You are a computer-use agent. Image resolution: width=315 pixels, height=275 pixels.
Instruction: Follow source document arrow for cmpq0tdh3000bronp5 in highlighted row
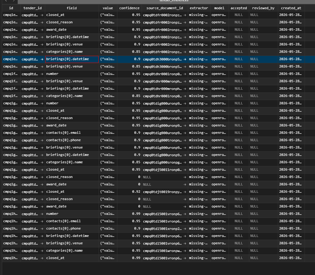pyautogui.click(x=185, y=59)
